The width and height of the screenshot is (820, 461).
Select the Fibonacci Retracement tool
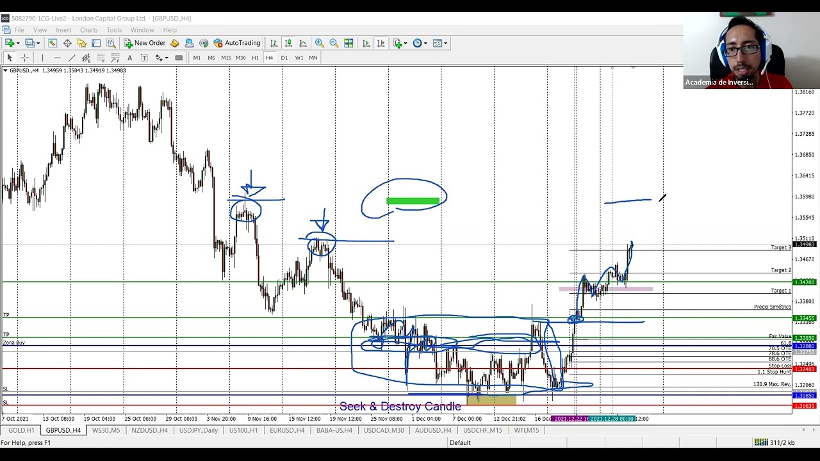click(x=101, y=58)
